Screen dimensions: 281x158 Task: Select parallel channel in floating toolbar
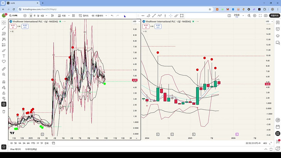point(148,15)
